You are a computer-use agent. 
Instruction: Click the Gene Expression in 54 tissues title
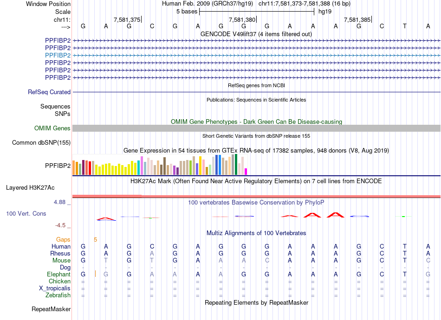[x=256, y=150]
